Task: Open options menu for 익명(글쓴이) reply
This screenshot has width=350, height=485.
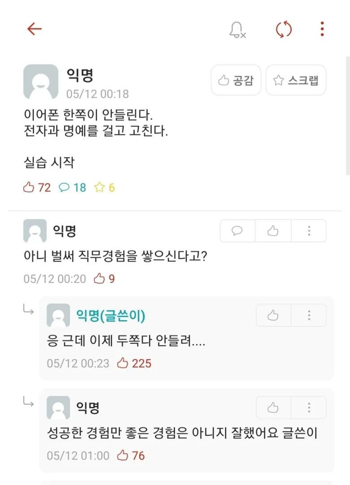Action: (x=309, y=316)
